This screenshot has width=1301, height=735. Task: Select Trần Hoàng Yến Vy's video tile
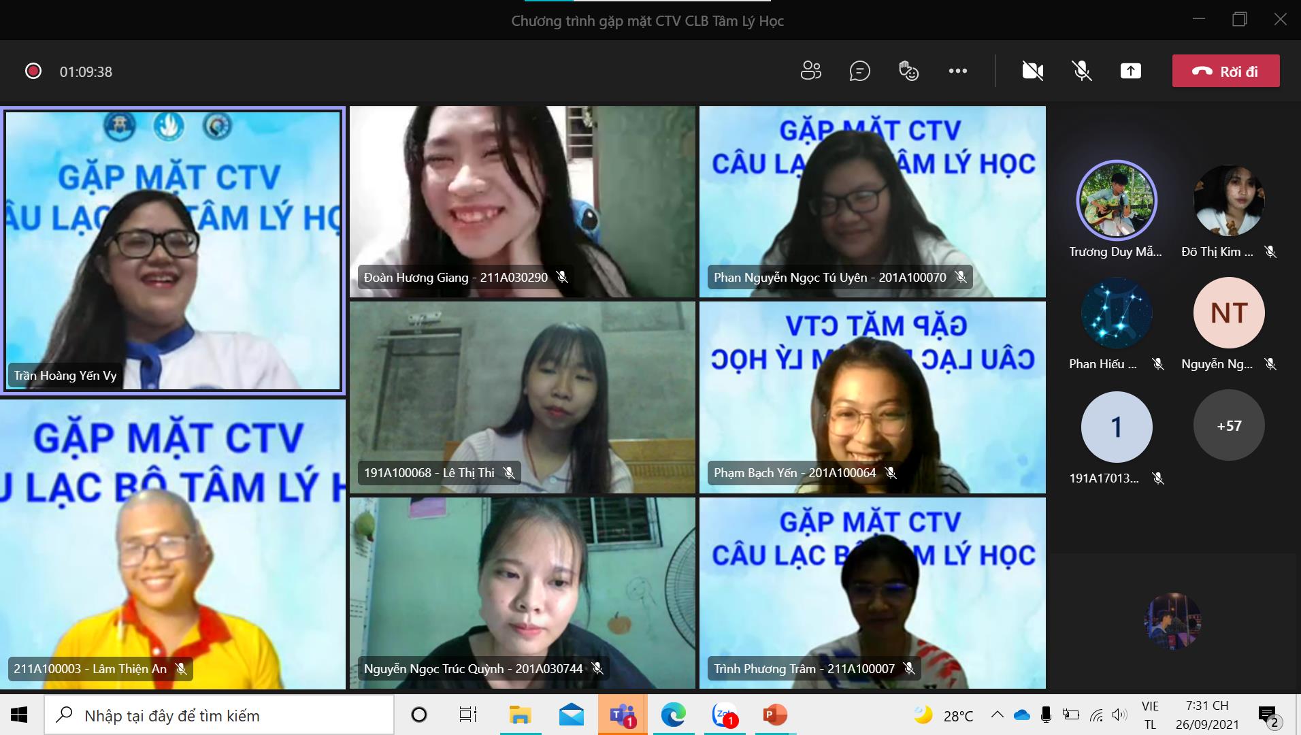point(173,250)
